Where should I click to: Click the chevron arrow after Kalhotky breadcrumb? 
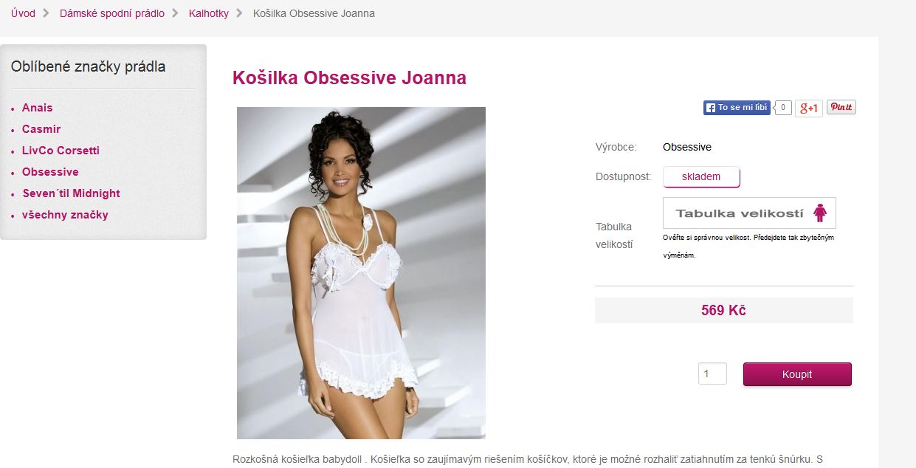(x=241, y=13)
